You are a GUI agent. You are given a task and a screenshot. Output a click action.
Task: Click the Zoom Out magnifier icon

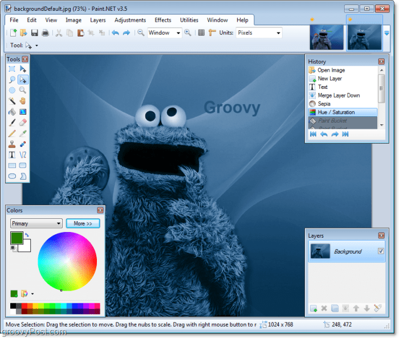pos(141,32)
